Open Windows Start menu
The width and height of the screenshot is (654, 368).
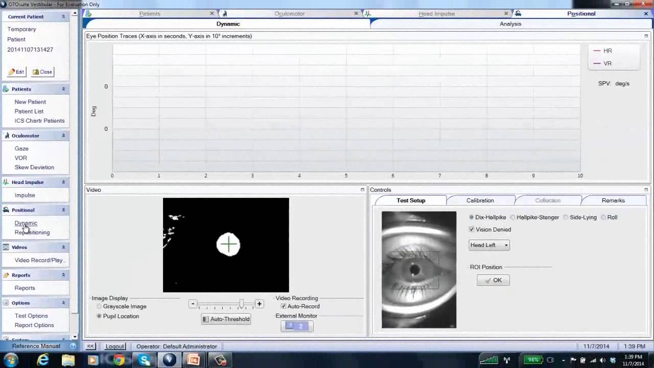(x=10, y=360)
